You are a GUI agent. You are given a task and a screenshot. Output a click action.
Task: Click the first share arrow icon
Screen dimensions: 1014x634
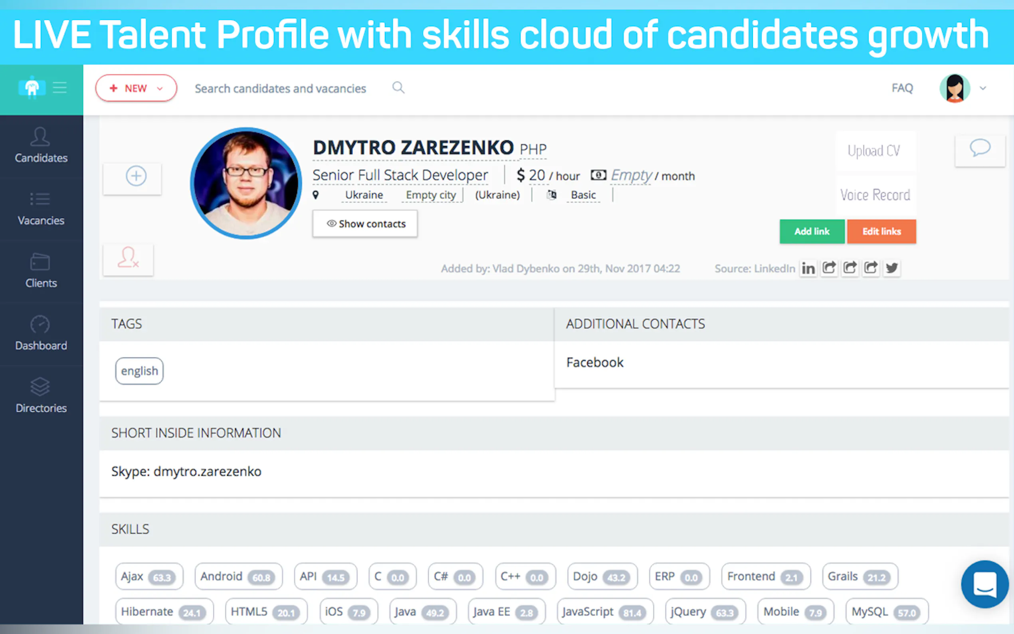[829, 268]
